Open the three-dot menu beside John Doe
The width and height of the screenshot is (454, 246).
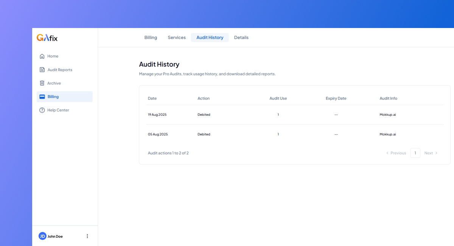[x=87, y=236]
